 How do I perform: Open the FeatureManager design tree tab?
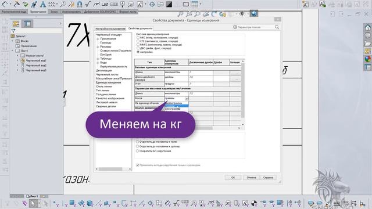coord(16,24)
